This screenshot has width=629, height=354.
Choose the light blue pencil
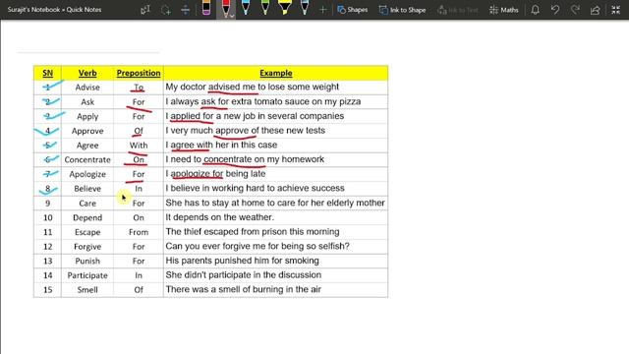305,8
